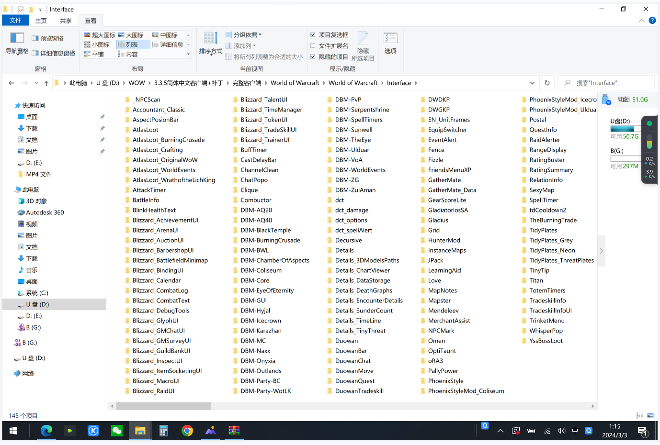This screenshot has width=660, height=445.
Task: Open Help with the blue question mark
Action: [x=652, y=21]
